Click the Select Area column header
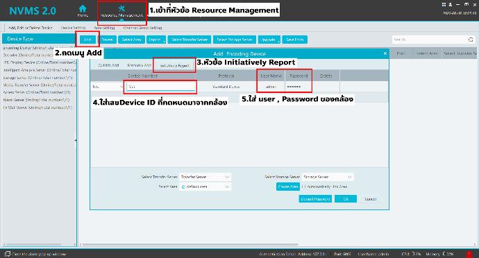The height and width of the screenshot is (258, 479). tap(427, 53)
